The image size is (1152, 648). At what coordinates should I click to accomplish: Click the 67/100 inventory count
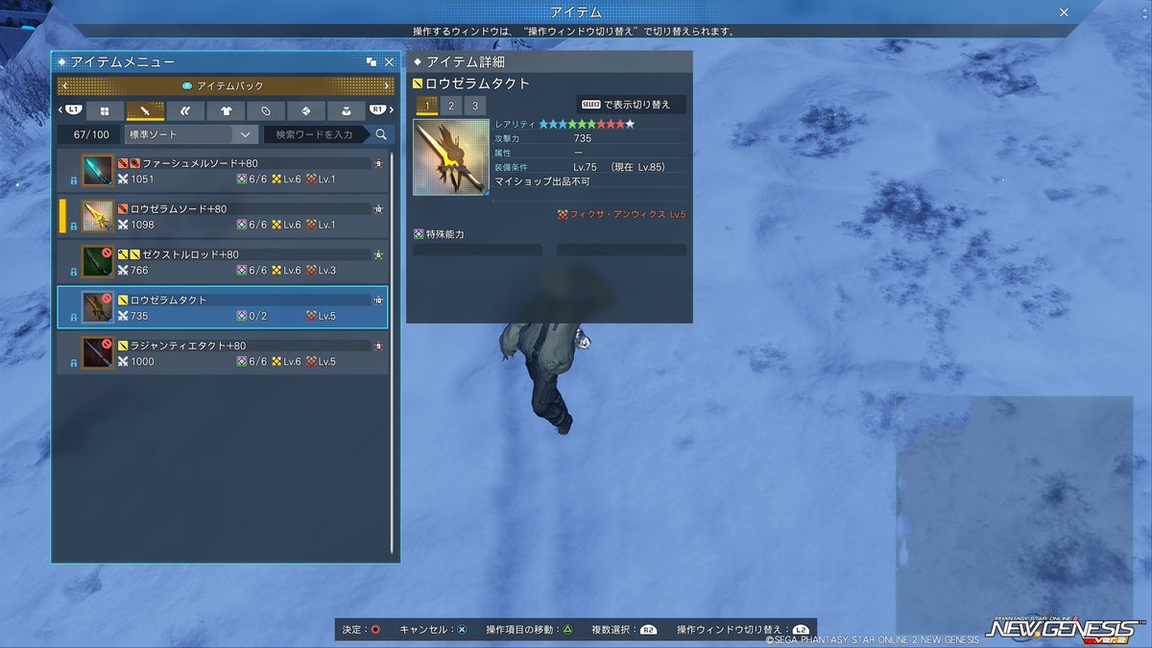[90, 134]
